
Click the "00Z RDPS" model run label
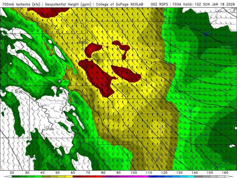click(x=159, y=4)
